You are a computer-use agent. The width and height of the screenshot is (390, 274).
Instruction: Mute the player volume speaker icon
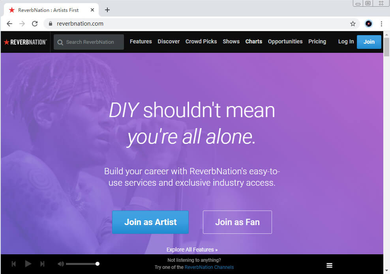pyautogui.click(x=61, y=264)
